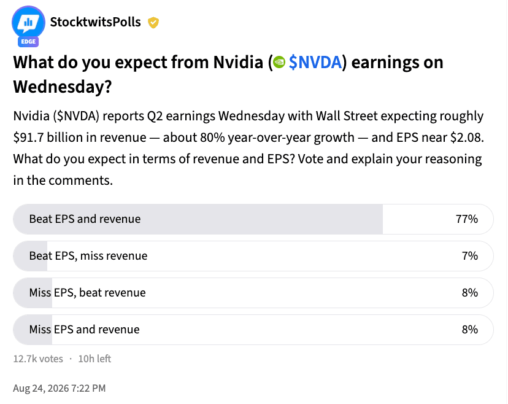Viewport: 508px width, 404px height.
Task: Open the Aug 24, 2026 timestamp
Action: pos(60,388)
